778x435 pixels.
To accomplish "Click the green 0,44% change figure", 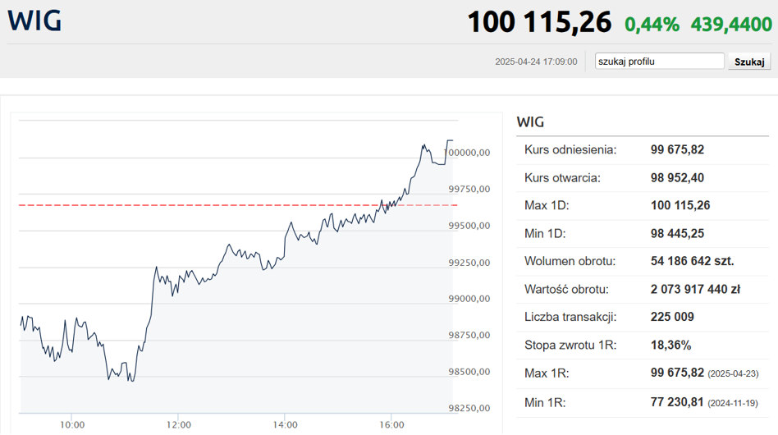I will pyautogui.click(x=652, y=25).
